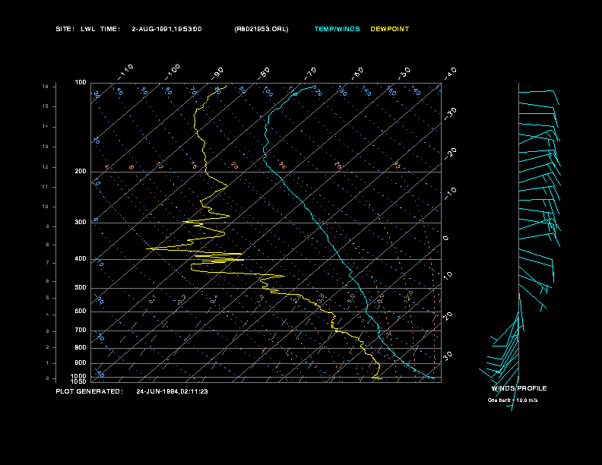Click the 400 pressure level label

click(x=81, y=258)
